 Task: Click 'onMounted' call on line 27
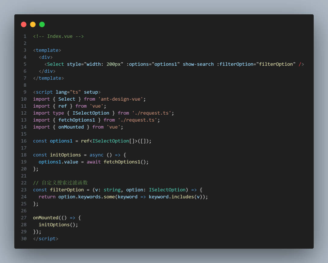tap(46, 218)
